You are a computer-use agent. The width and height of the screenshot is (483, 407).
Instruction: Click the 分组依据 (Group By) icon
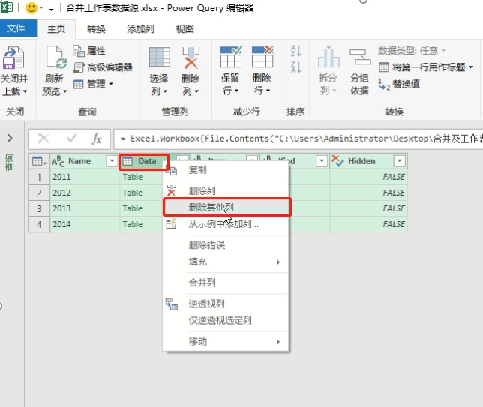tap(360, 57)
